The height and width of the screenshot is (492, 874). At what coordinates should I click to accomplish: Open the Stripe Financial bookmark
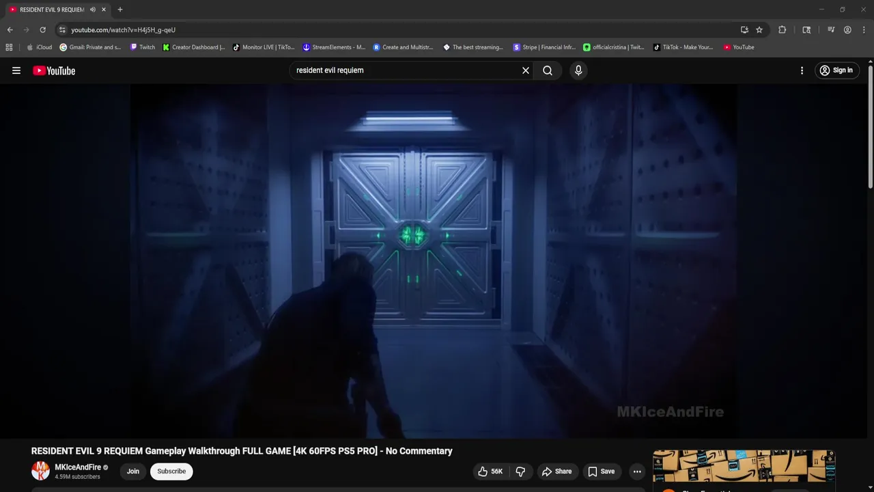[544, 47]
